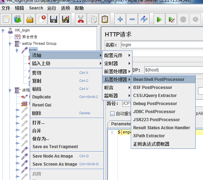Start the test with green arrow

159,19
